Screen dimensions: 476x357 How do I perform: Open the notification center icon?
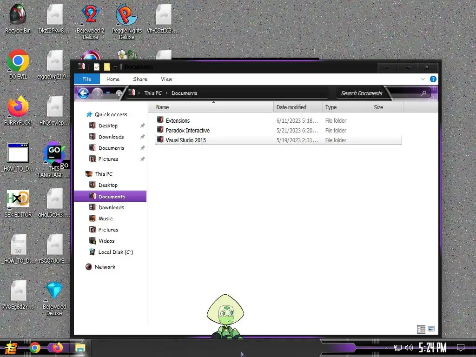tap(461, 348)
